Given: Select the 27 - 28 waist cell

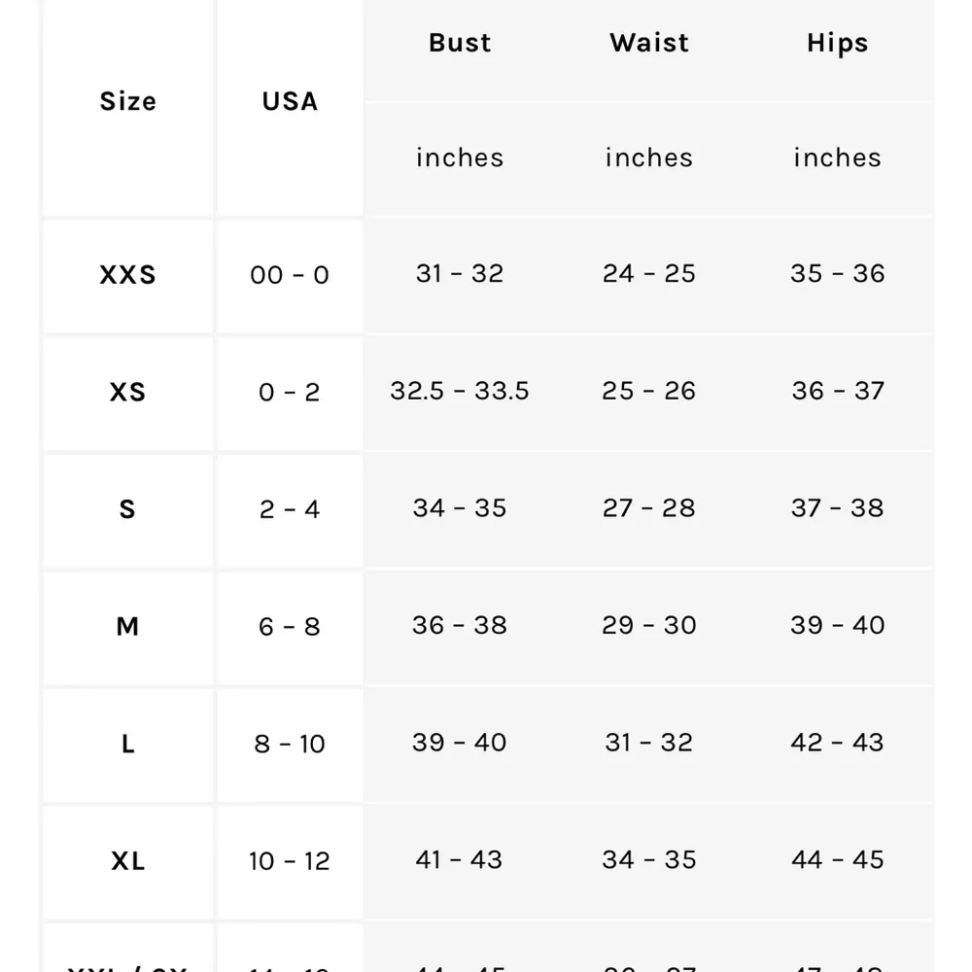Looking at the screenshot, I should point(648,507).
